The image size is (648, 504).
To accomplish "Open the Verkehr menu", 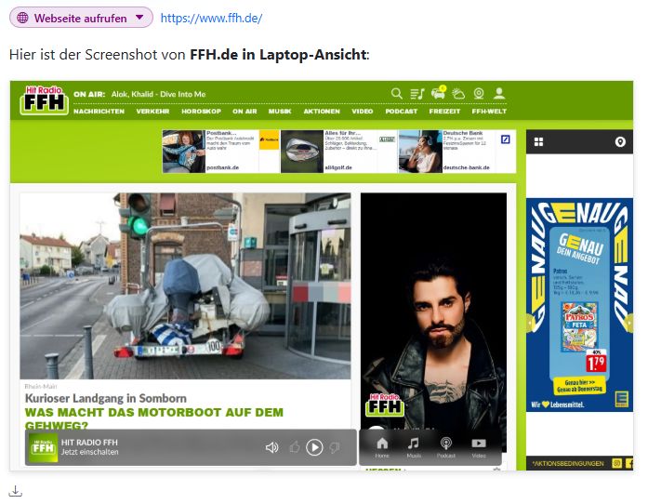I will [152, 112].
